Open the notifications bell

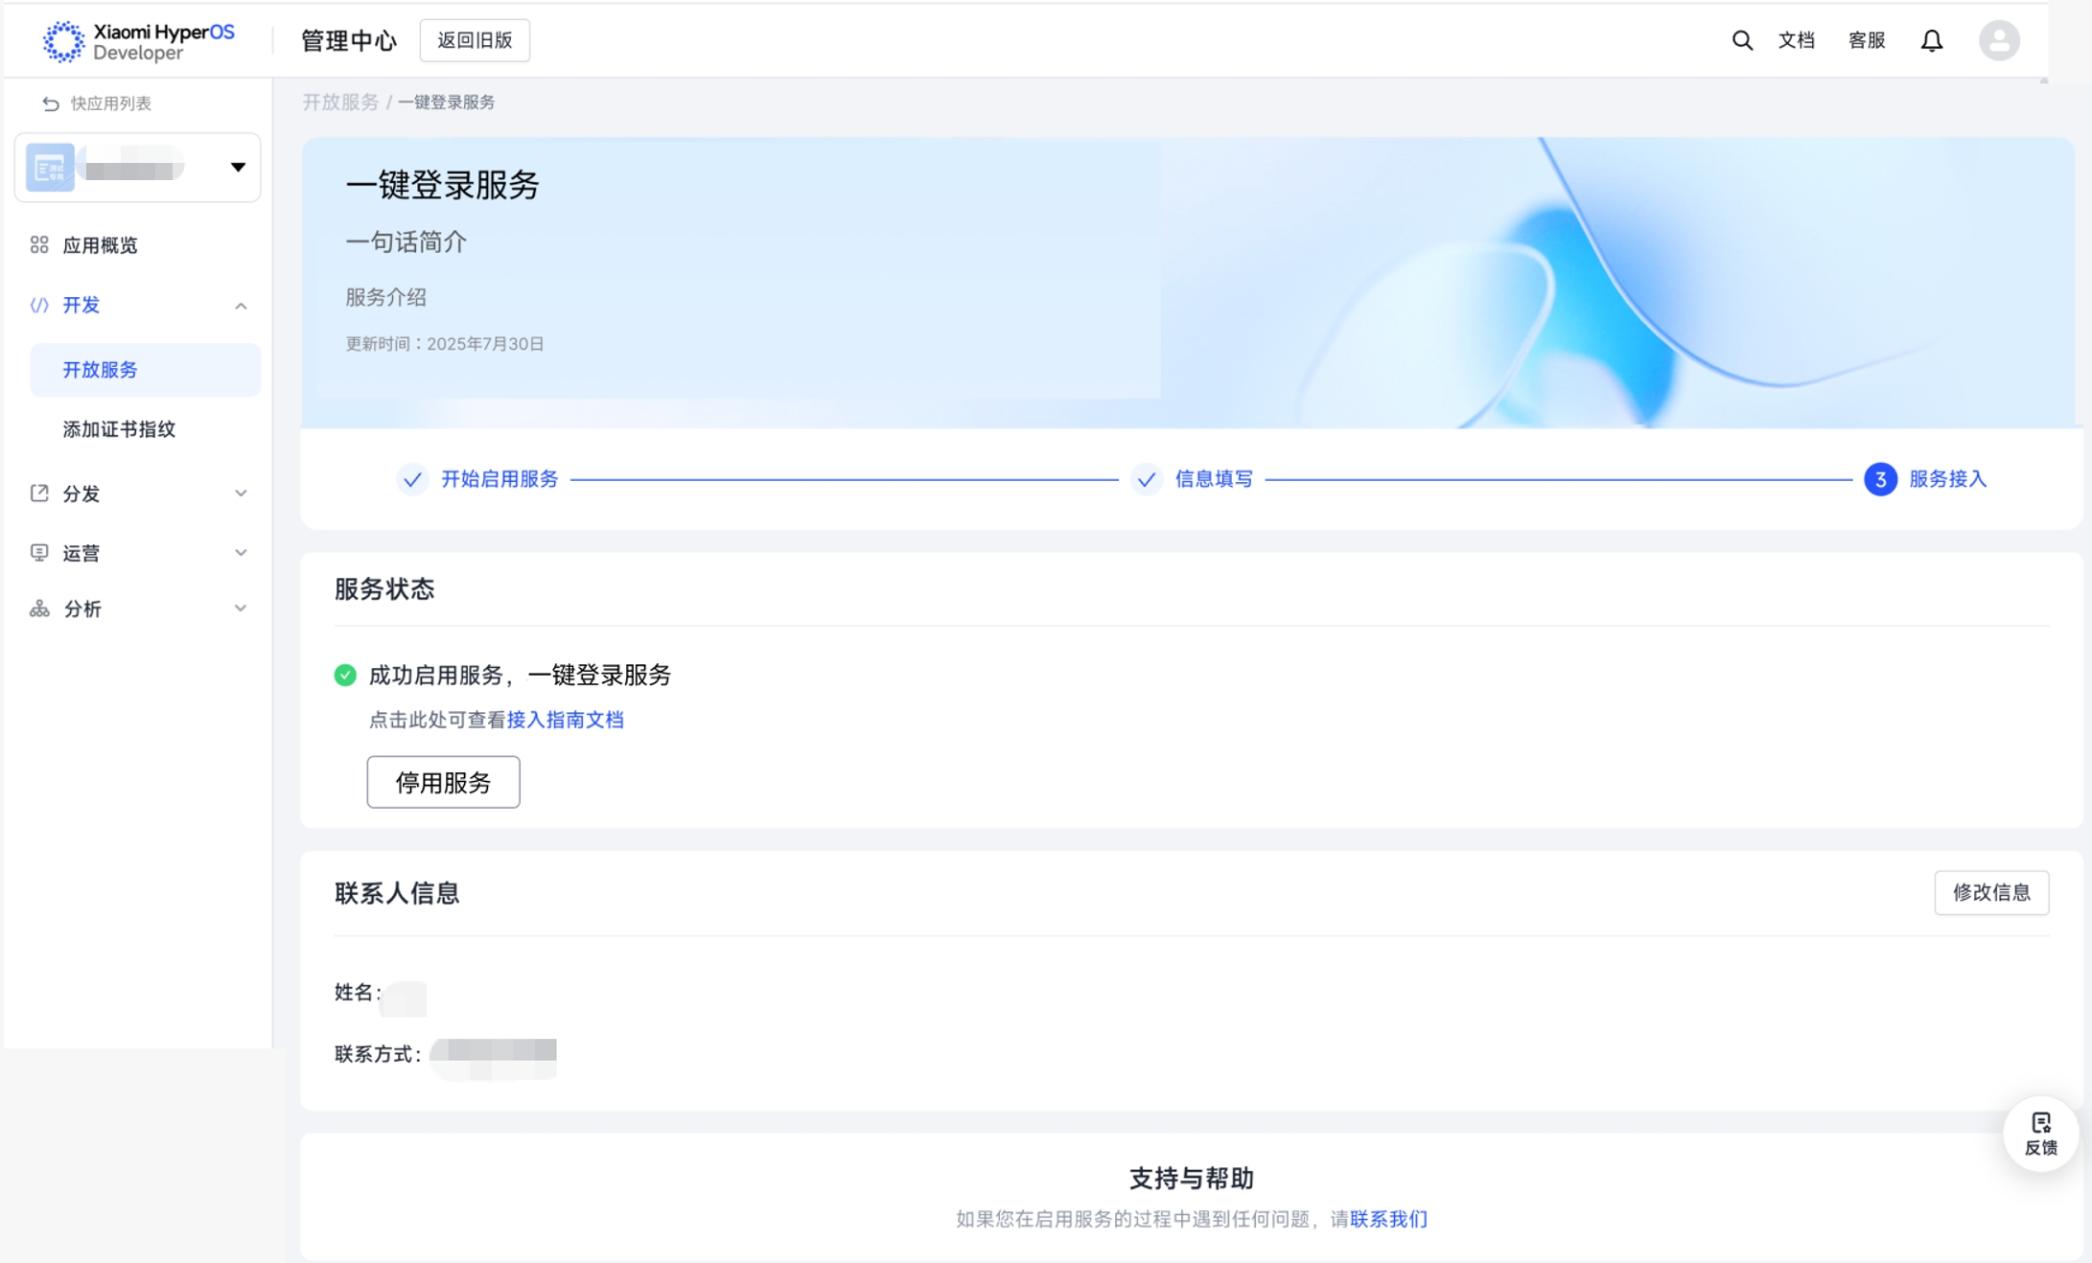pyautogui.click(x=1931, y=40)
